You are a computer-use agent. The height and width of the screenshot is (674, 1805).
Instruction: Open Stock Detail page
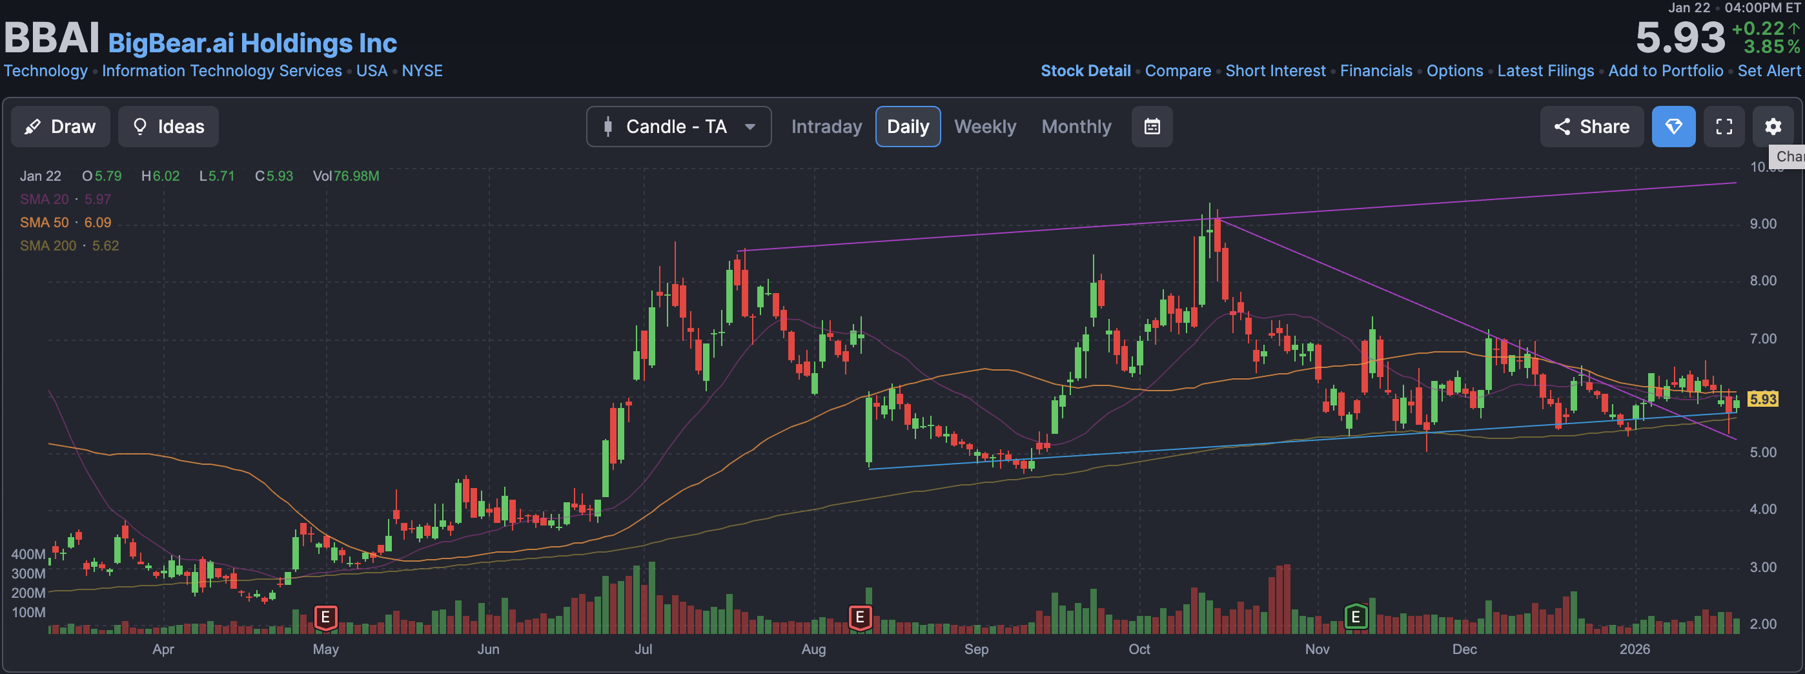tap(1085, 71)
